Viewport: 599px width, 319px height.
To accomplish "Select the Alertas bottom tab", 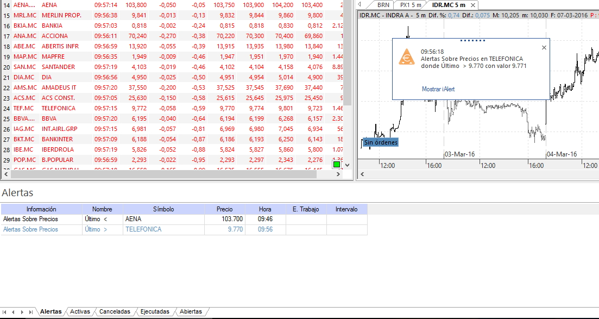I will click(x=51, y=312).
